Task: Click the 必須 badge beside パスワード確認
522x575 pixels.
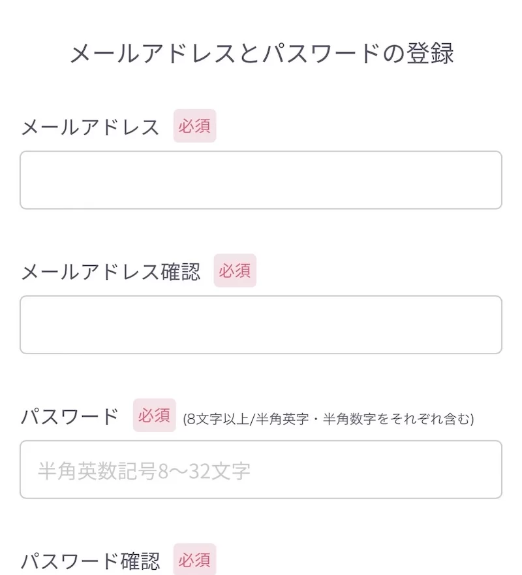Action: (x=194, y=560)
